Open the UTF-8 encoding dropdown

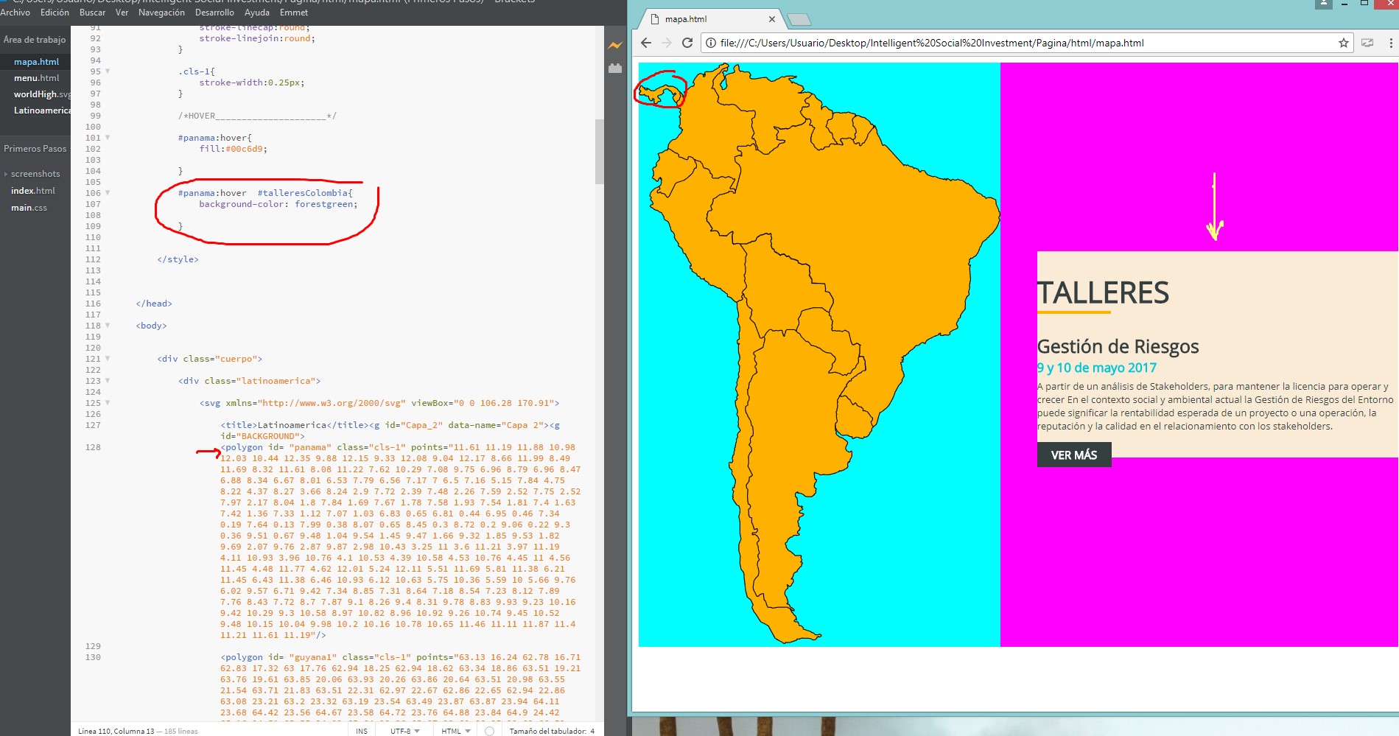coord(404,731)
